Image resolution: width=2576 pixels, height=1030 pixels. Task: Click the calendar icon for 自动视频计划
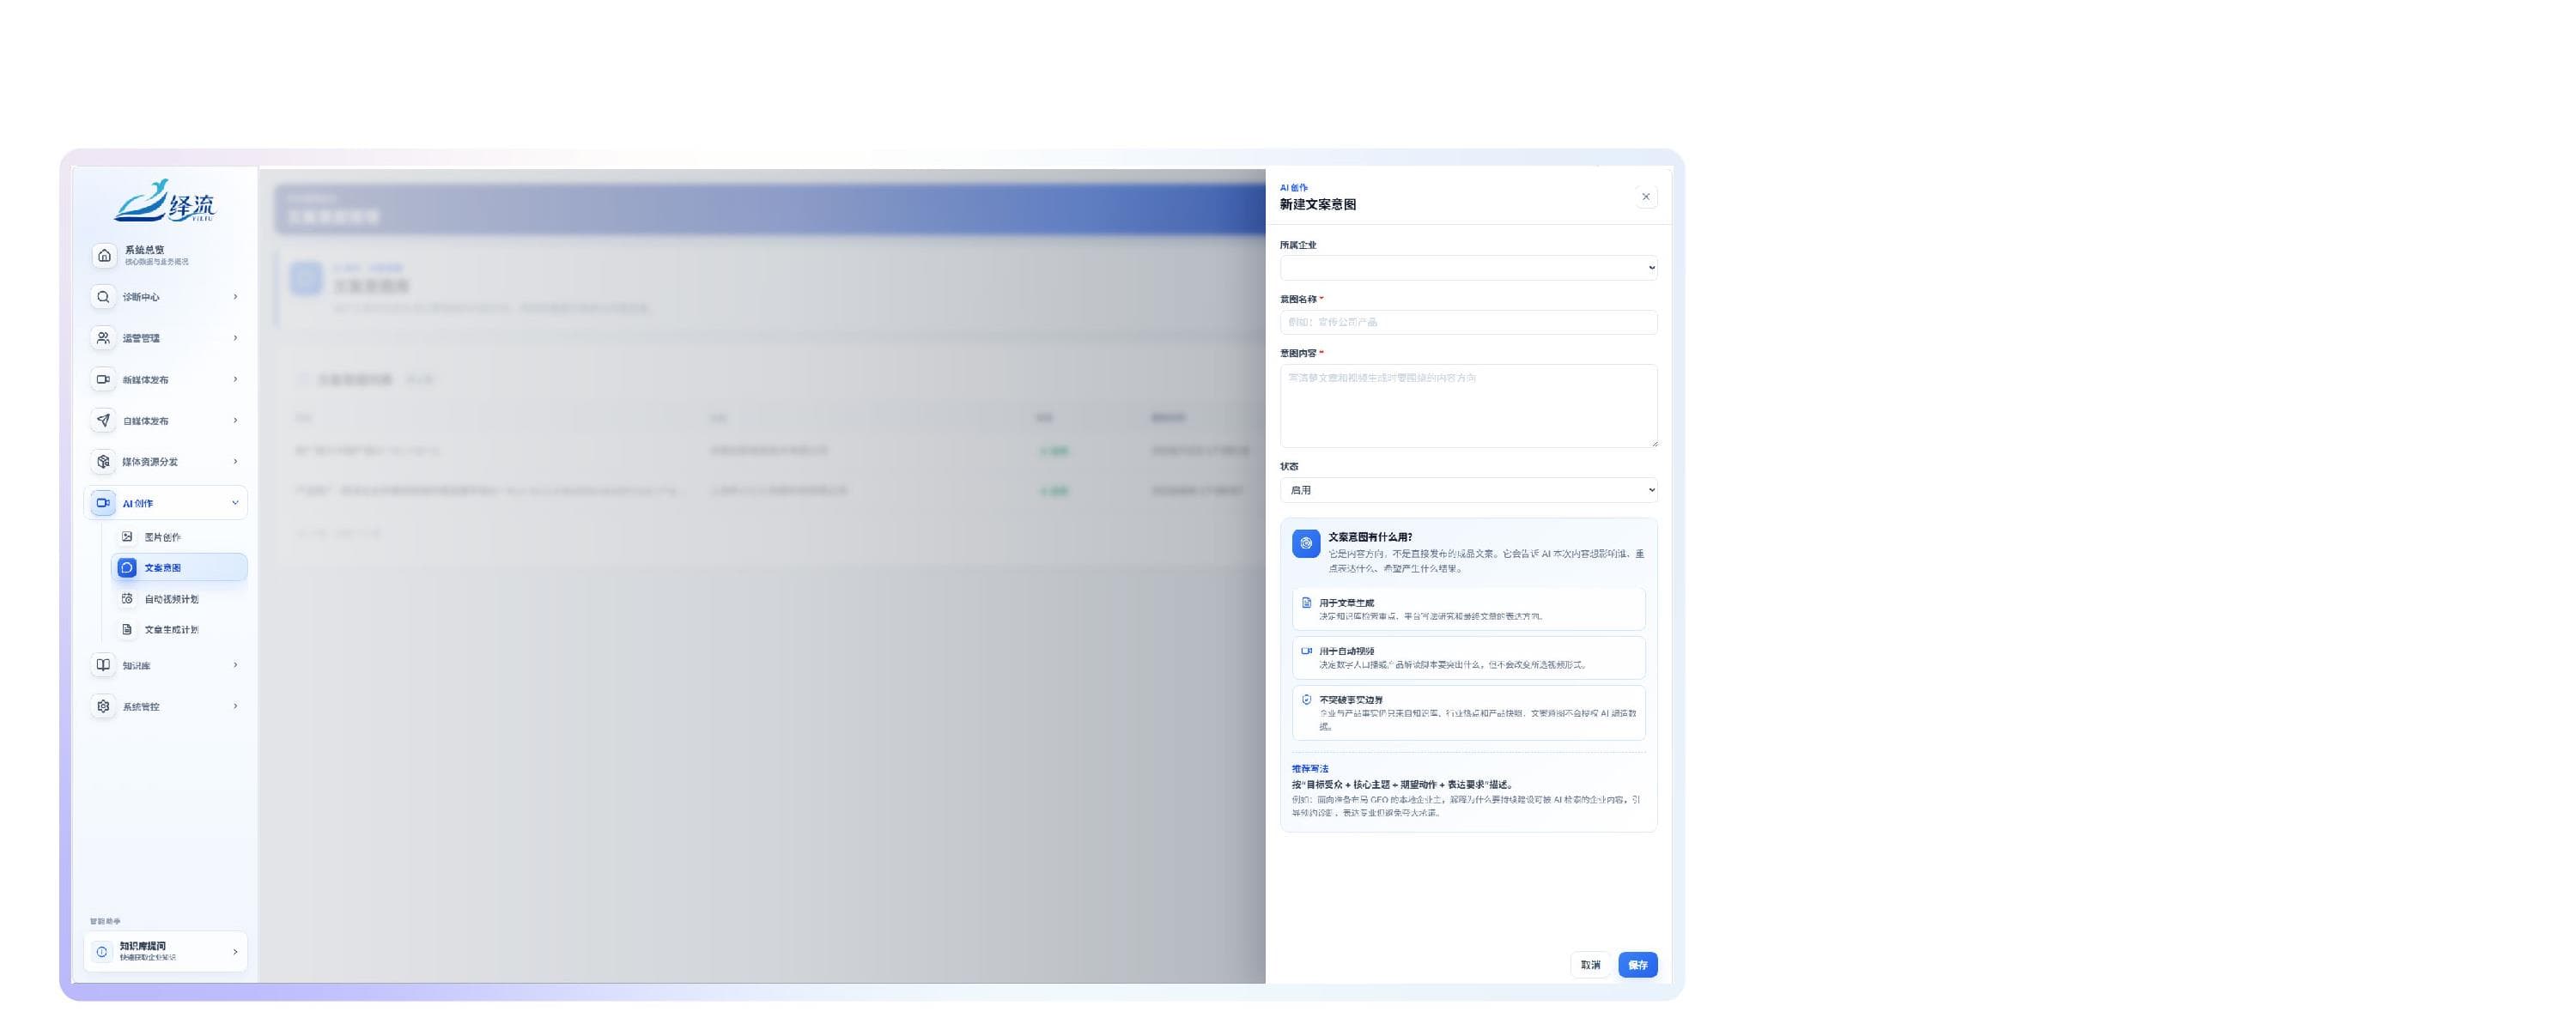pyautogui.click(x=127, y=599)
